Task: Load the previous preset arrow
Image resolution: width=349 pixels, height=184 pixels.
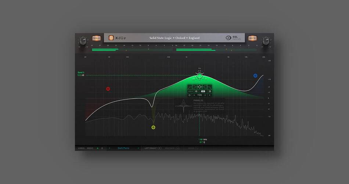Action: (109, 148)
